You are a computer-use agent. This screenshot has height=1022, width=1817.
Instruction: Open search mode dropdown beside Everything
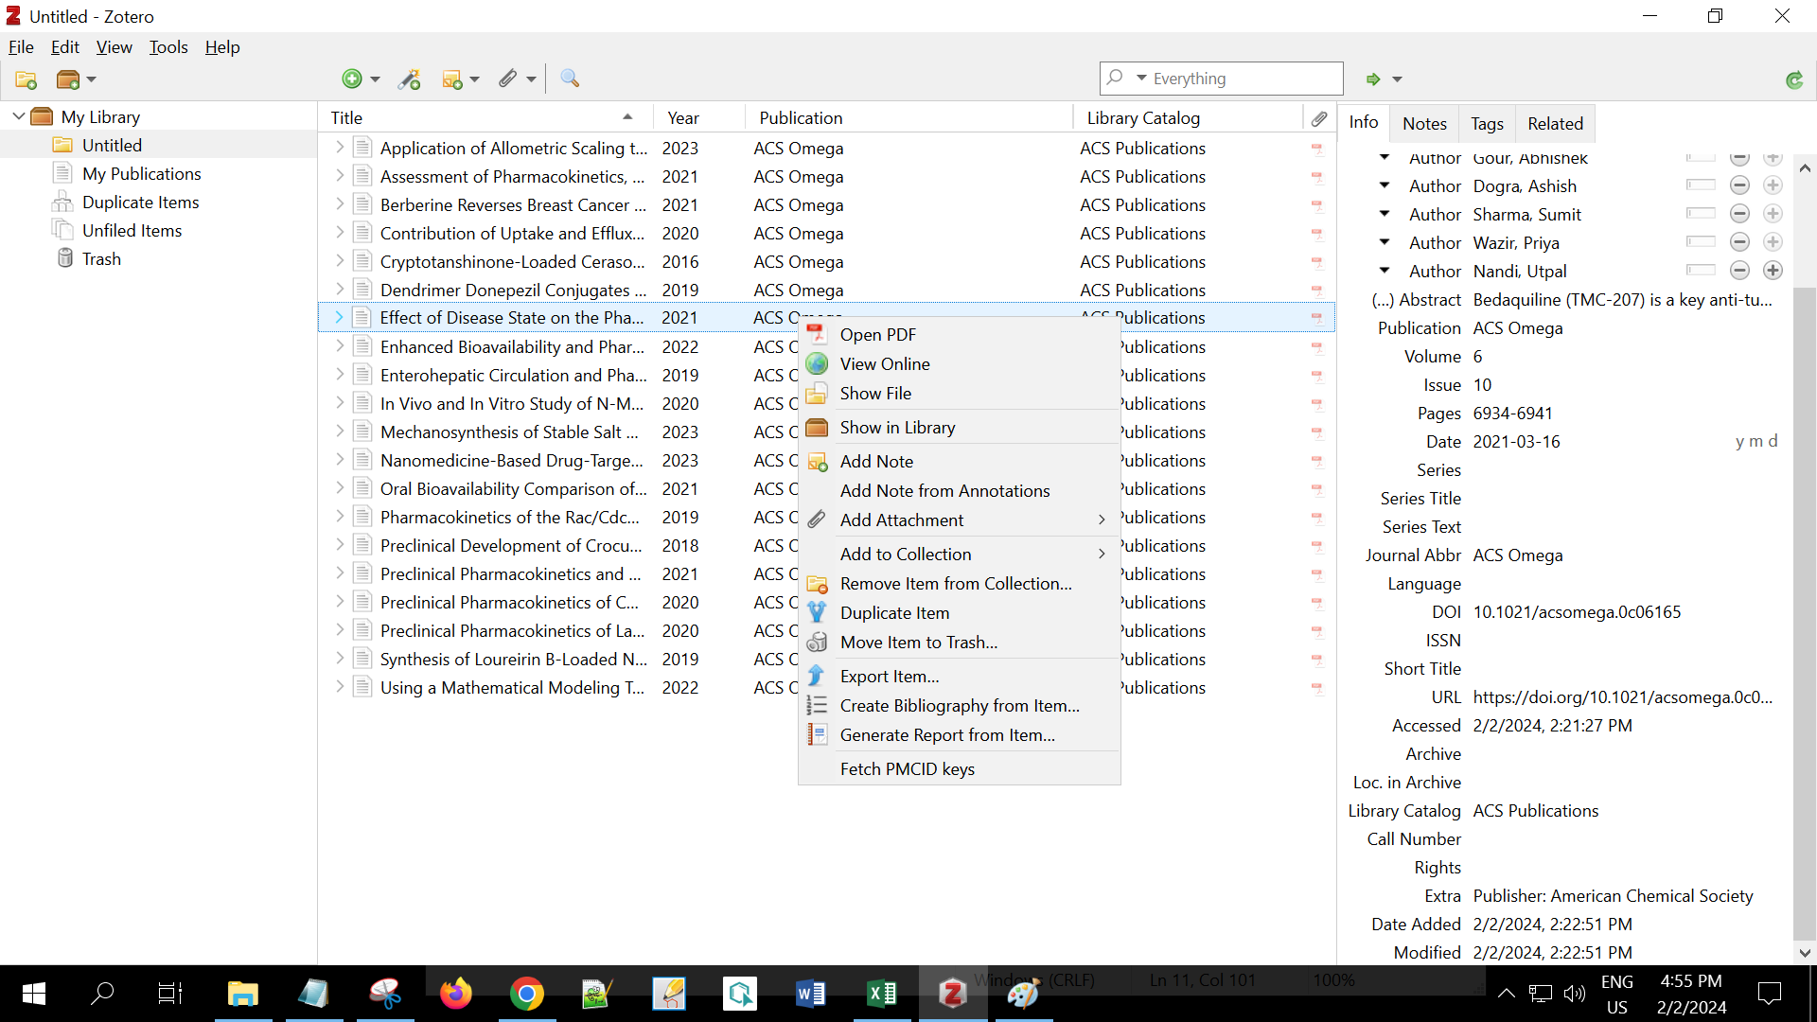coord(1141,79)
